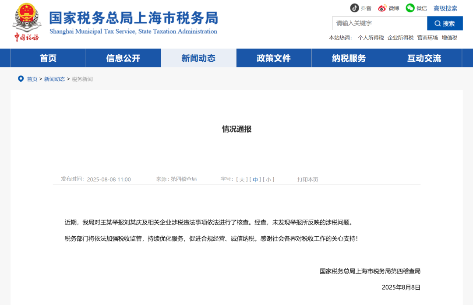Click the breadcrumb location pin icon
Screen dimensions: 473x305
(21, 79)
